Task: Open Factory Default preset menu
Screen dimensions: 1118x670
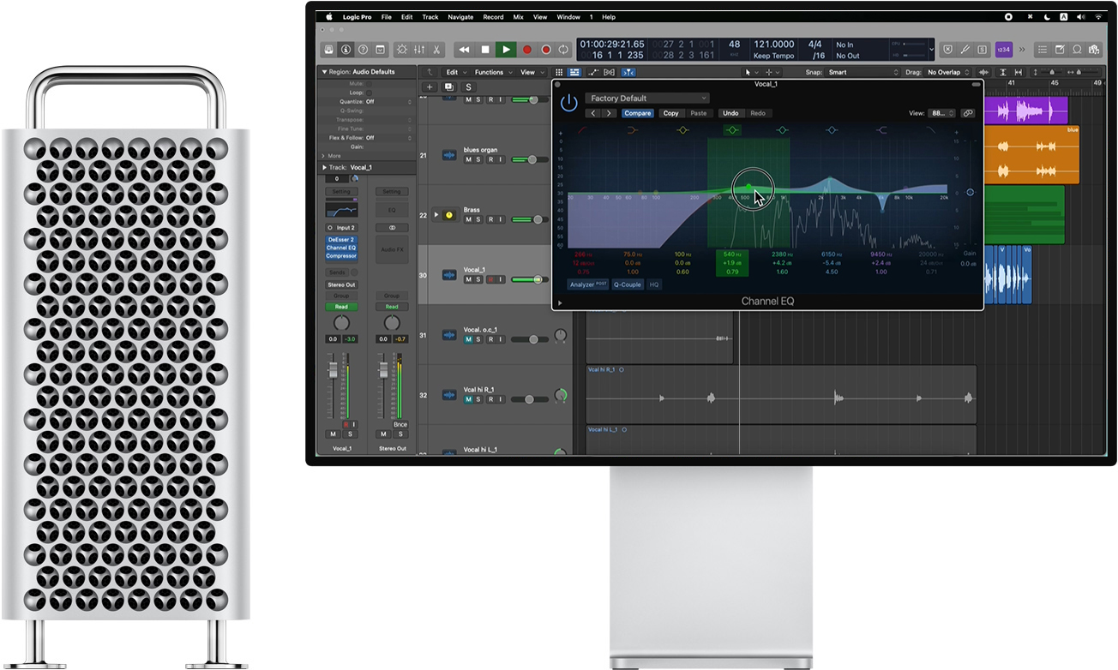Action: click(647, 99)
